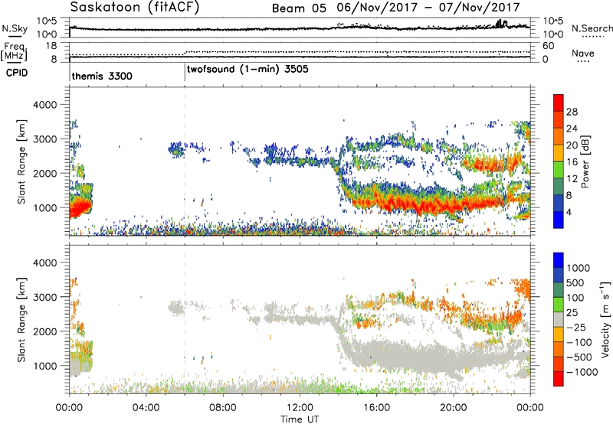Click Power colorbar orange segment between 24 and 28
Viewport: 613px width, 424px height.
[x=559, y=120]
